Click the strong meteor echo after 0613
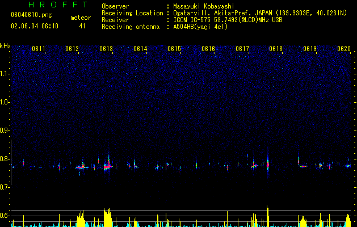Screen dimensions: 357x227 click(108, 166)
